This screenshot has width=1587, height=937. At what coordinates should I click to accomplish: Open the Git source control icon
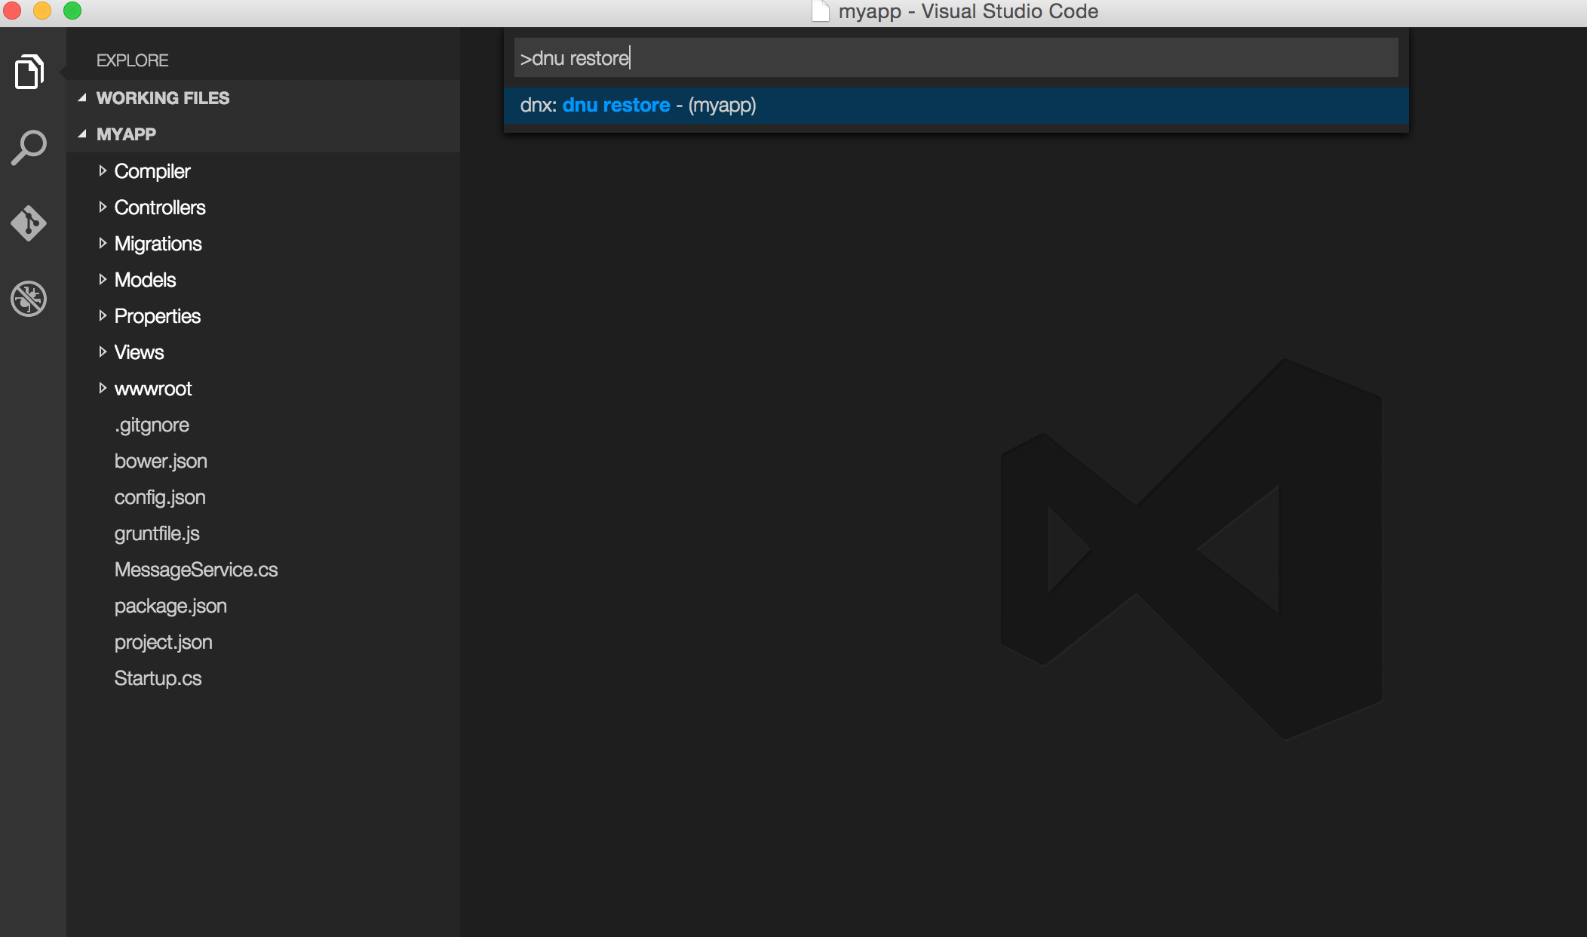29,223
